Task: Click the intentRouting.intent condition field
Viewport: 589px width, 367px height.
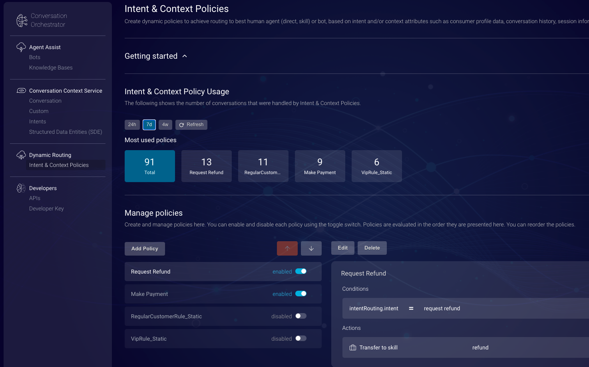Action: pos(374,308)
